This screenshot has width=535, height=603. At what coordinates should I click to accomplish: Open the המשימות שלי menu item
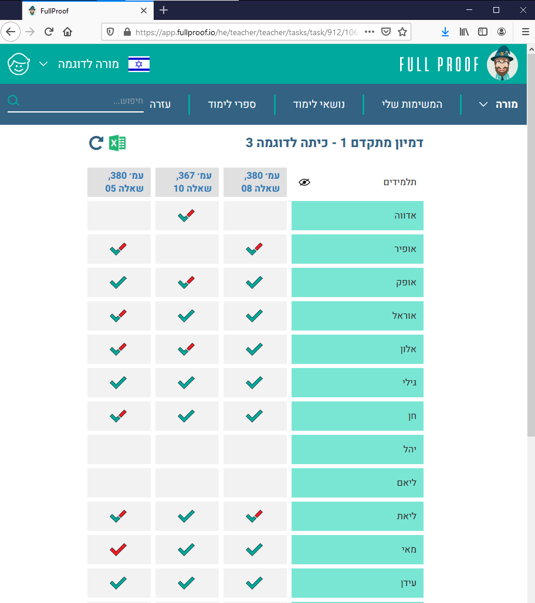click(412, 104)
